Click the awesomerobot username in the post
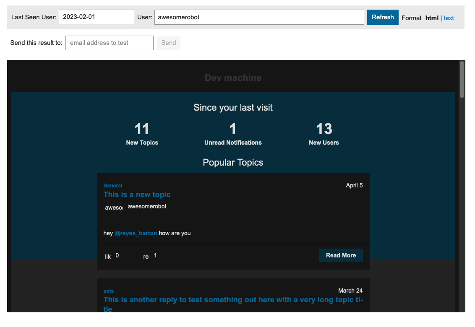The width and height of the screenshot is (475, 327). [147, 206]
